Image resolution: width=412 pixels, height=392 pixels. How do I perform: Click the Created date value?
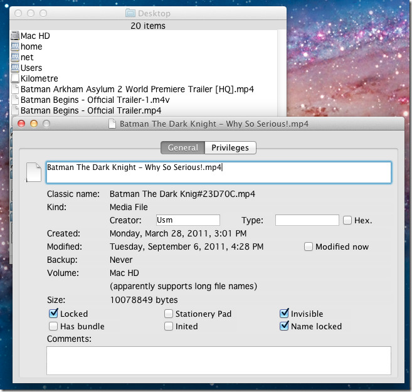click(178, 233)
